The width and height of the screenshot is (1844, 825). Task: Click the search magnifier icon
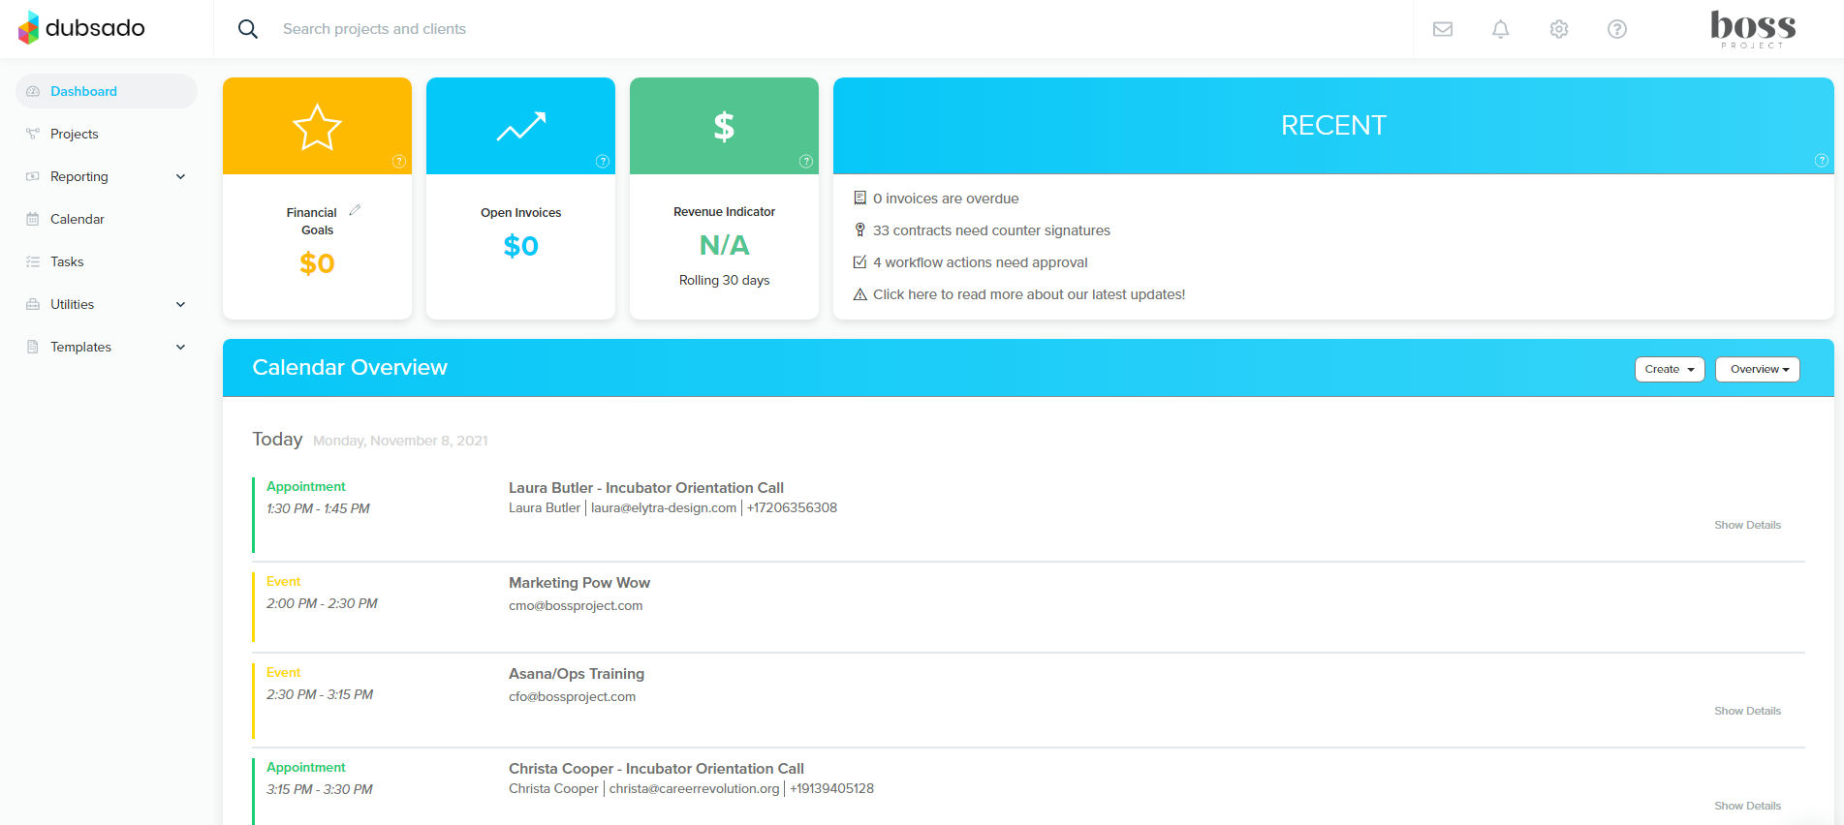(248, 29)
